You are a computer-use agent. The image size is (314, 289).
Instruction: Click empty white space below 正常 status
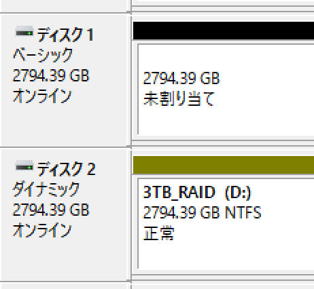(x=226, y=256)
